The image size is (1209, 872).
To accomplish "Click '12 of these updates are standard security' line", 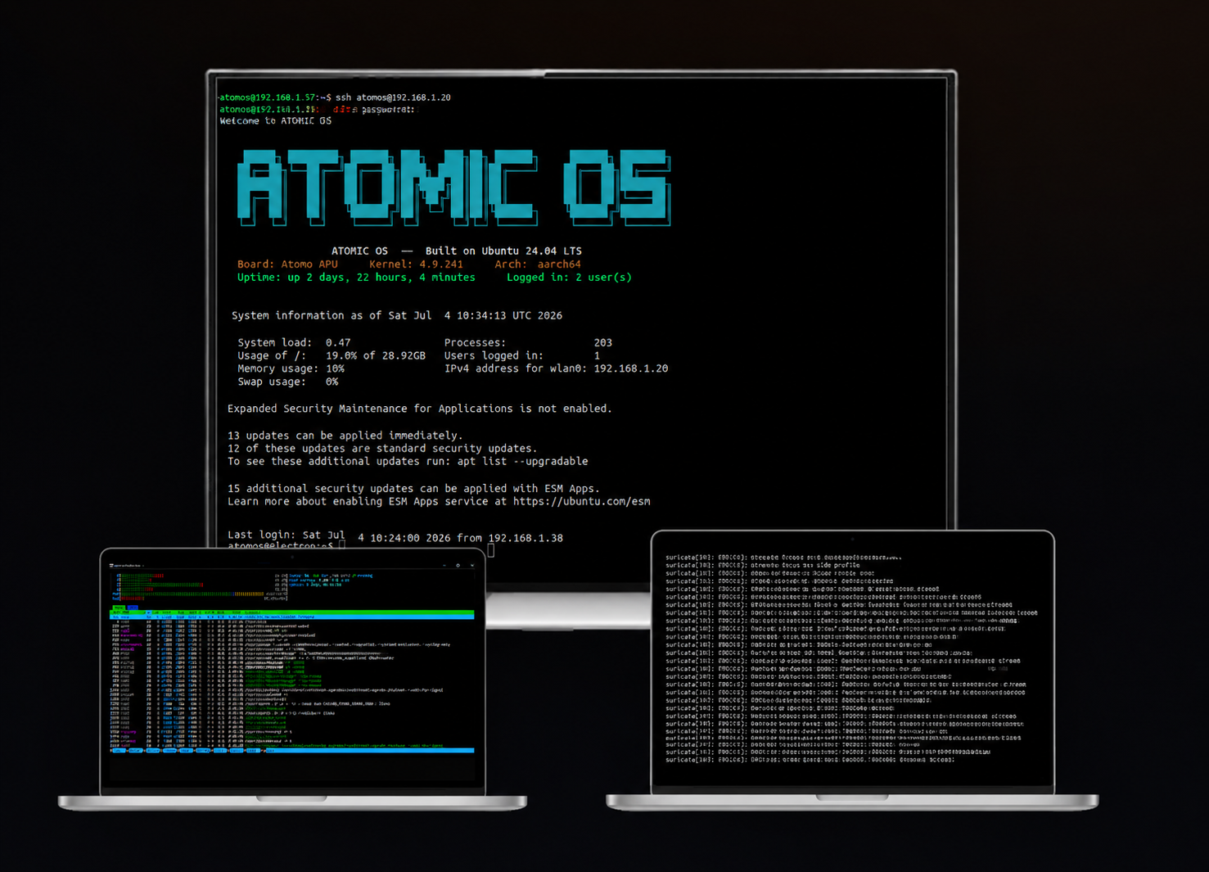I will (x=382, y=449).
